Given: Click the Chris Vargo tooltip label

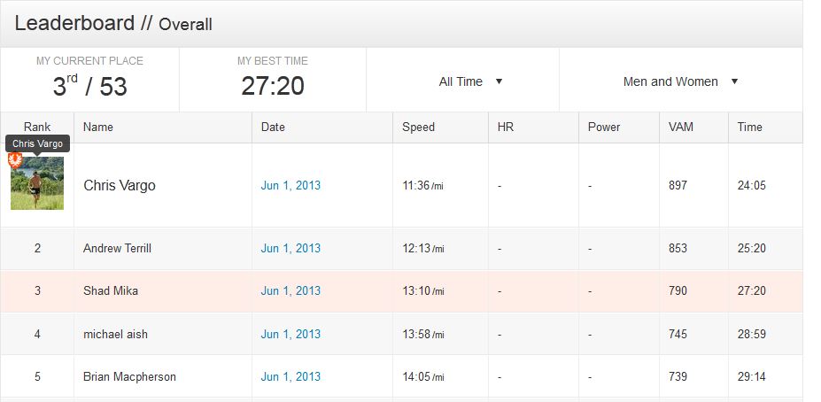Looking at the screenshot, I should click(x=38, y=143).
